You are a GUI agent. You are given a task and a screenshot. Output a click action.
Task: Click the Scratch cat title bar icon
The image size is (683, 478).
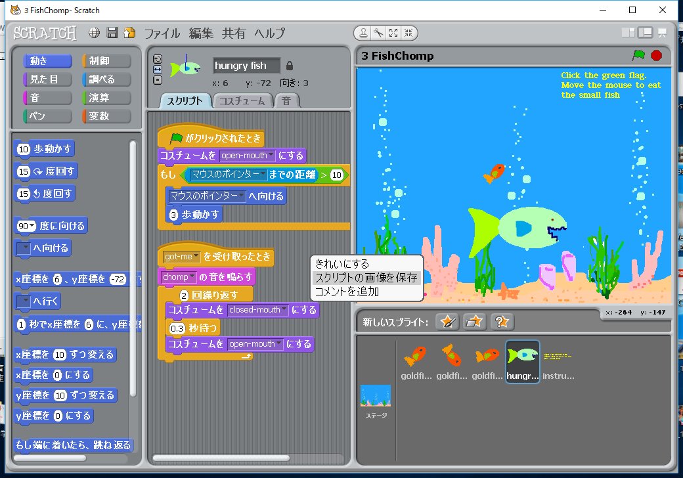(15, 10)
